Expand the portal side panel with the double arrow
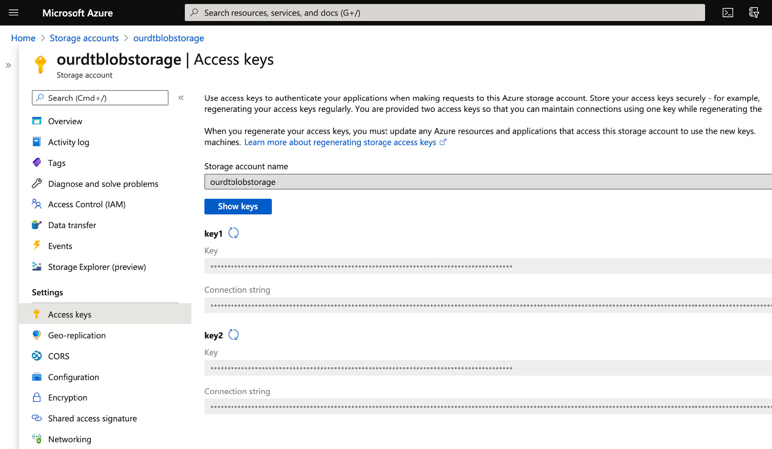Viewport: 772px width, 449px height. pos(8,65)
